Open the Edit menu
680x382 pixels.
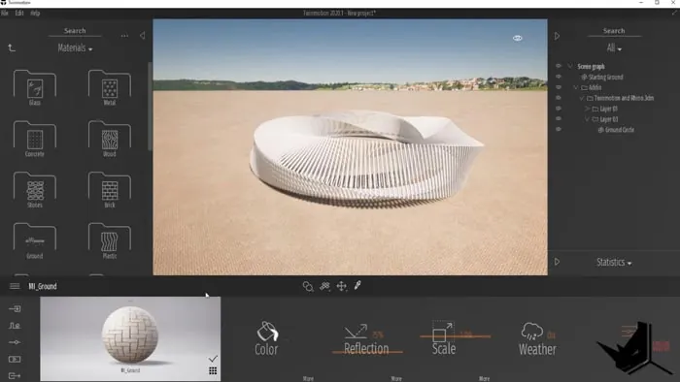tap(19, 13)
